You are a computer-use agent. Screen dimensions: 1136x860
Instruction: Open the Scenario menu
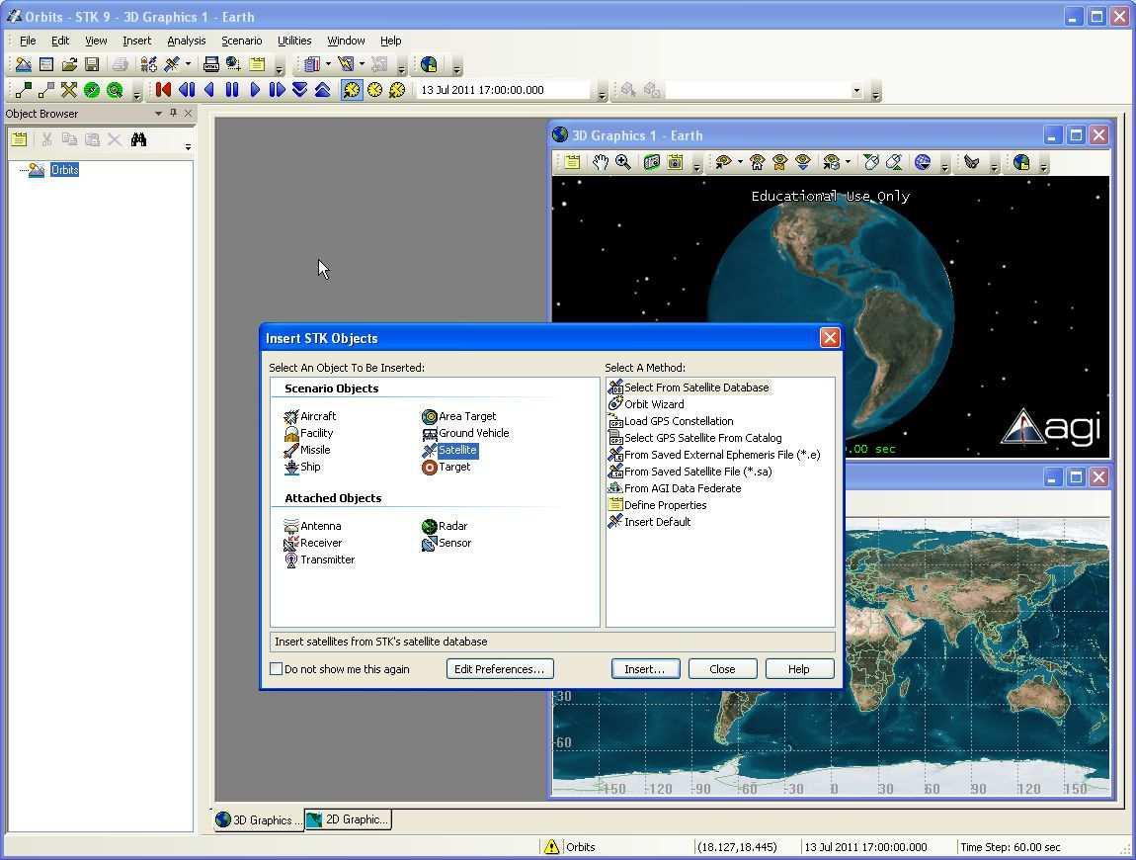(241, 41)
